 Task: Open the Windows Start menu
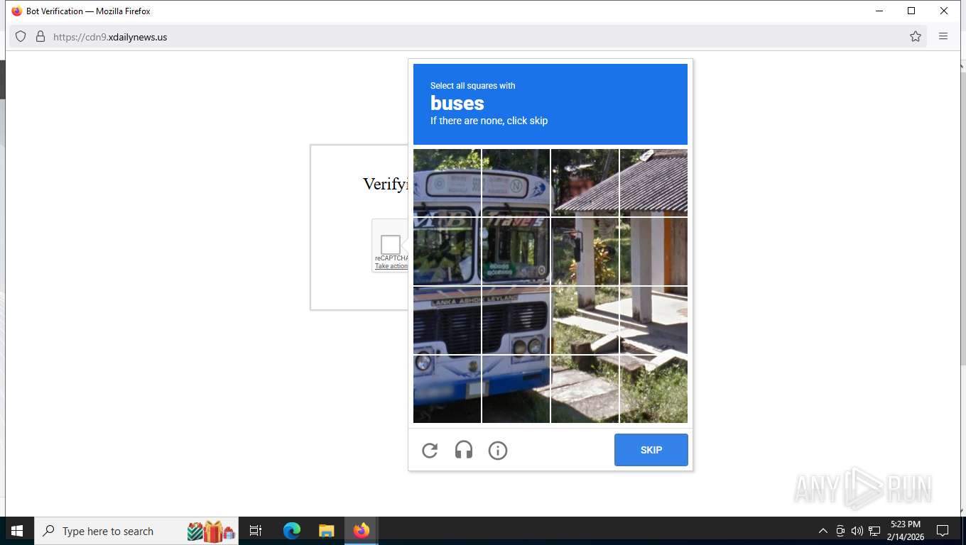17,531
